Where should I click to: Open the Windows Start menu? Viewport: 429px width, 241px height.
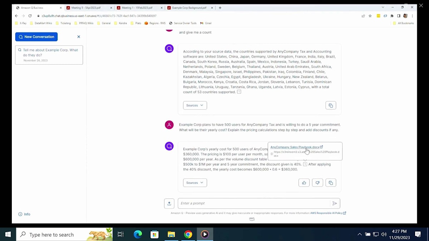[8, 235]
